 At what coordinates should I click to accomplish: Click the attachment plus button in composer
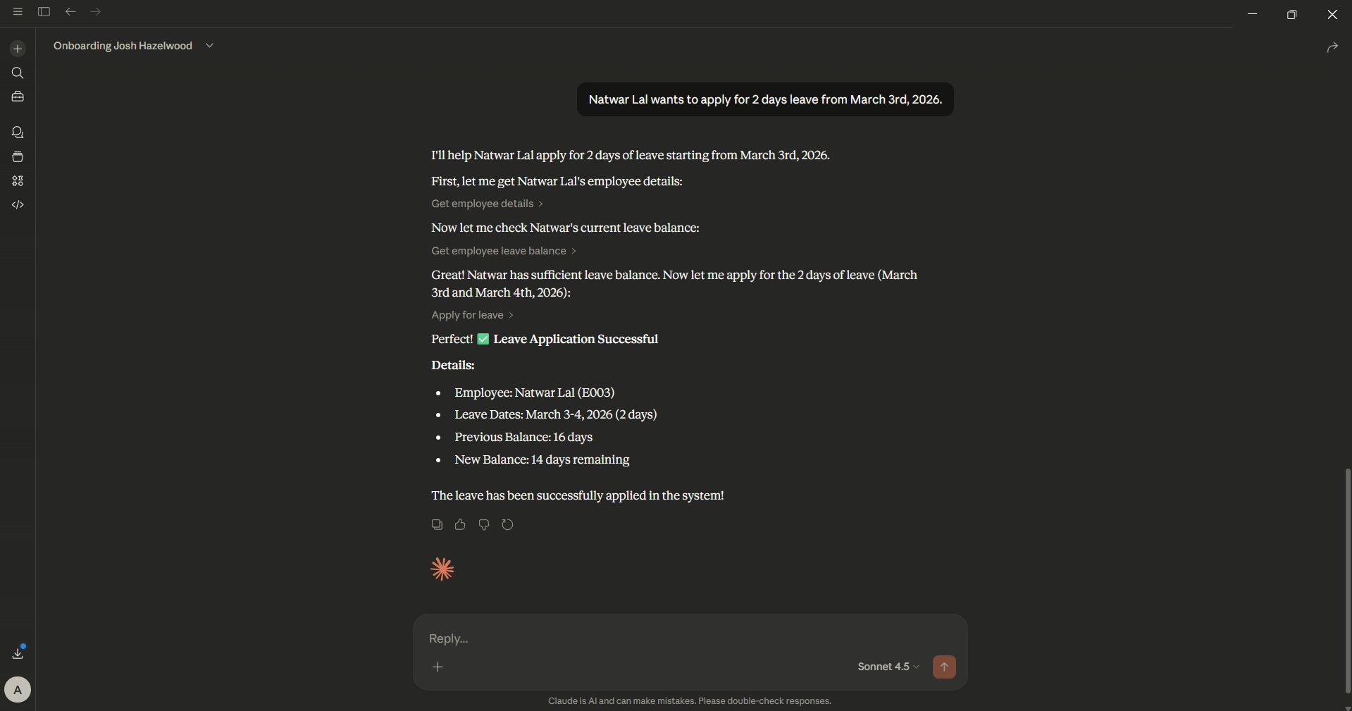(438, 667)
